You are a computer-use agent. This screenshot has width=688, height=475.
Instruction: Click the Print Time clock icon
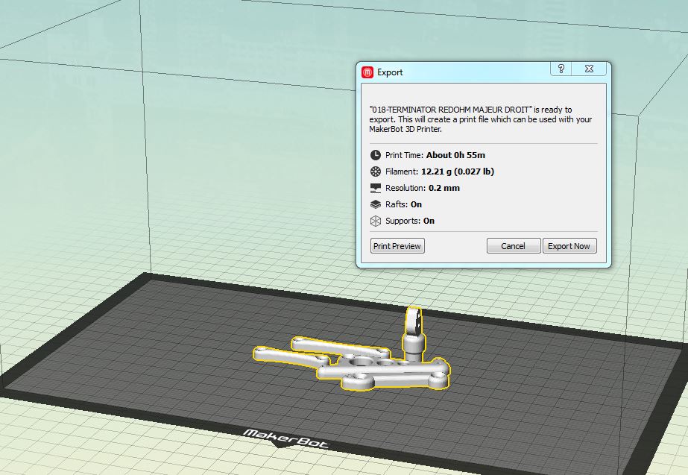(x=376, y=155)
